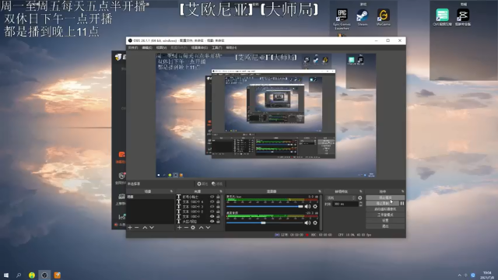Open transition properties gear beside 淡出
Viewport: 498px width, 280px height.
point(359,198)
